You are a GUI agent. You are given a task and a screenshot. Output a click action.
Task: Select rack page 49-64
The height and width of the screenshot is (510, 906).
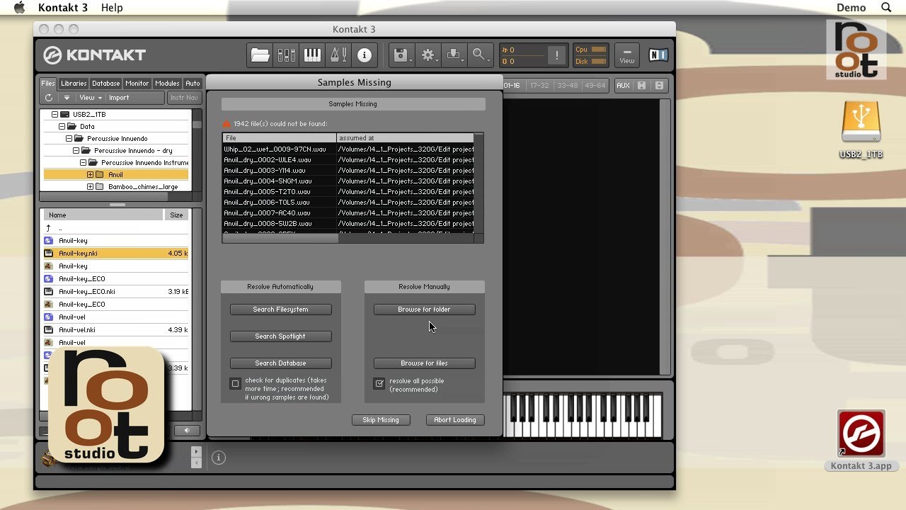(x=595, y=86)
